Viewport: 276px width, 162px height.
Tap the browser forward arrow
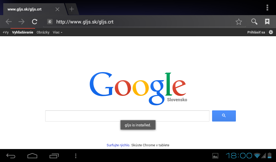pos(22,22)
